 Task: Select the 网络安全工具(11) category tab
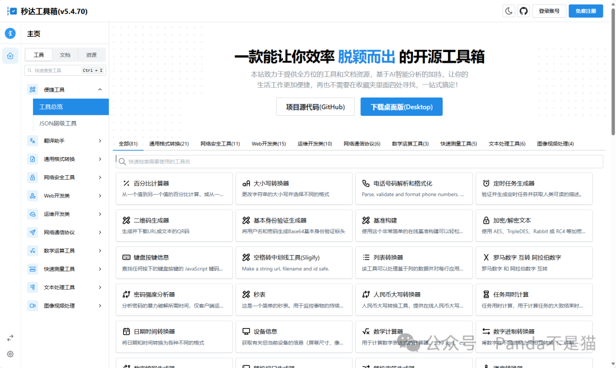click(220, 144)
